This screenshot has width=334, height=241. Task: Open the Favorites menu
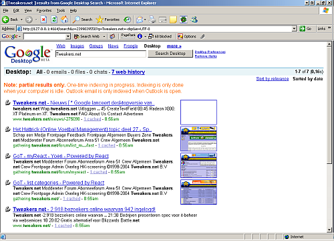pos(44,10)
